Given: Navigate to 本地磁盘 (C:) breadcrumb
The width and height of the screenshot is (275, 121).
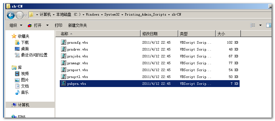Looking at the screenshot, I should pyautogui.click(x=68, y=14).
